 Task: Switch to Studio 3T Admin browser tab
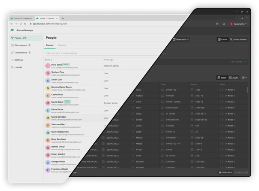point(47,19)
